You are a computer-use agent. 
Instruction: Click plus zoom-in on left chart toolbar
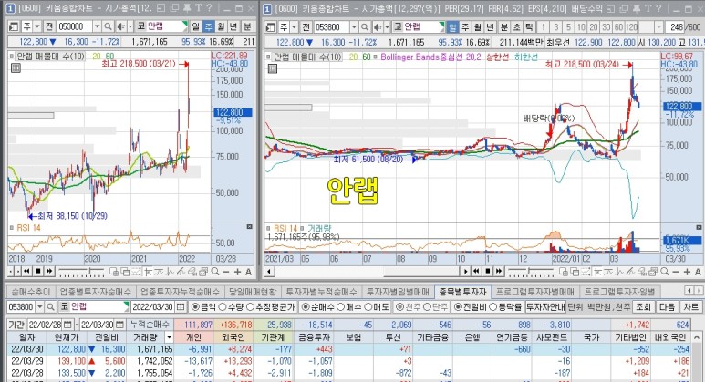click(x=237, y=272)
